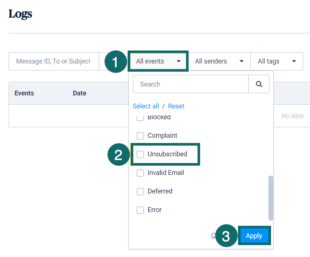Click the Select all link
Screen dimensions: 310x257
(146, 106)
